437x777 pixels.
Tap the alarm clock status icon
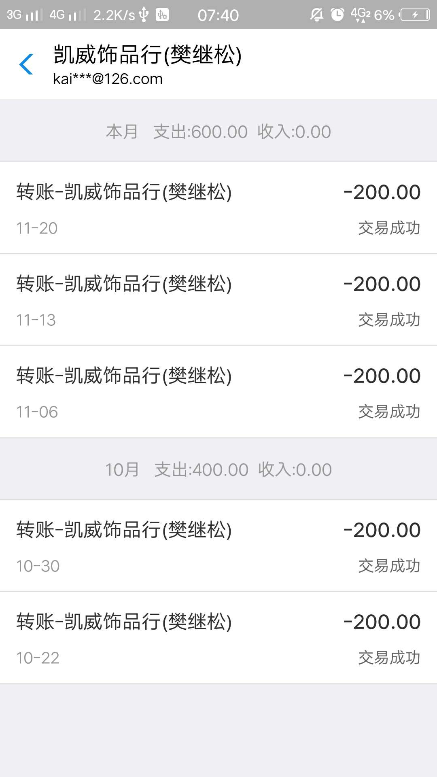pyautogui.click(x=337, y=15)
